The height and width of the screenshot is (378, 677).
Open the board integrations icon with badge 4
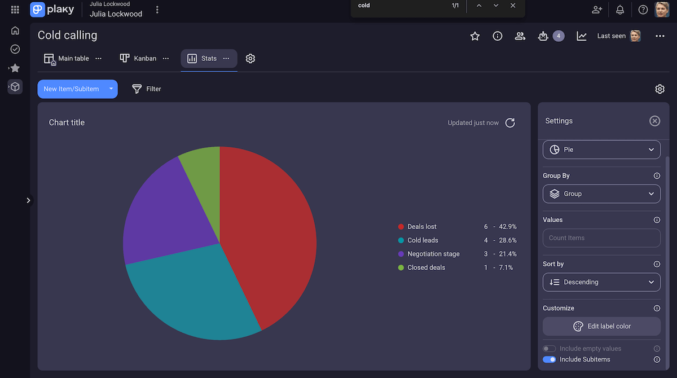(x=543, y=36)
